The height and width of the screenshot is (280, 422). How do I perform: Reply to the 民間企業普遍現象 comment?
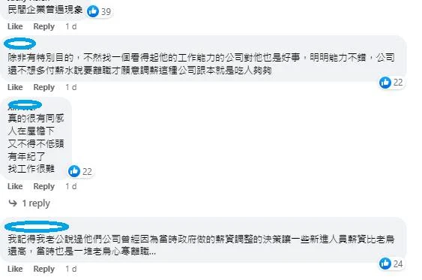(x=44, y=26)
